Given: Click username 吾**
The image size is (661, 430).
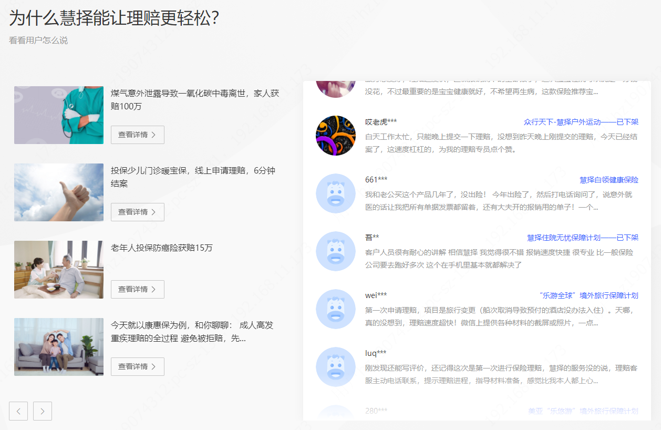Looking at the screenshot, I should pyautogui.click(x=372, y=238).
